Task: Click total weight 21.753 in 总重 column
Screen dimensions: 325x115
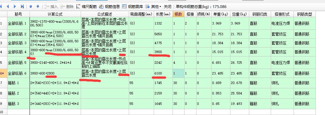Action: [239, 34]
